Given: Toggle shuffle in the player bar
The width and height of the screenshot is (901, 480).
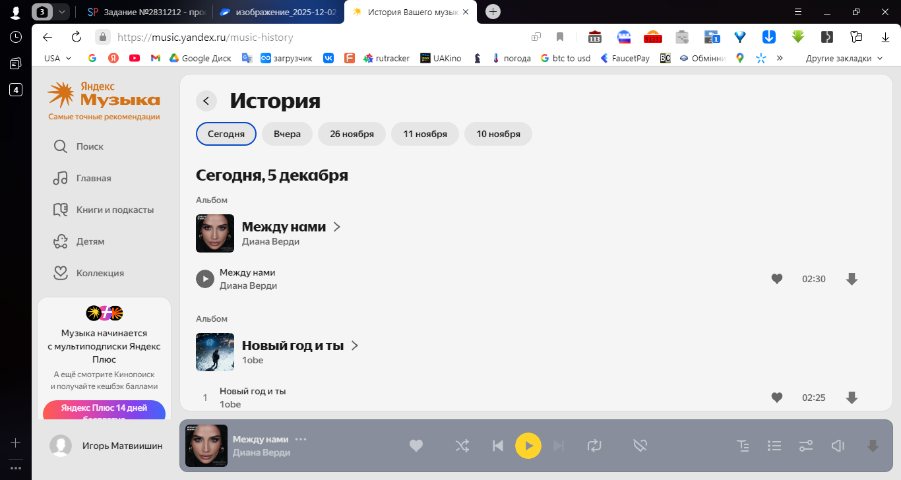Looking at the screenshot, I should (x=462, y=446).
